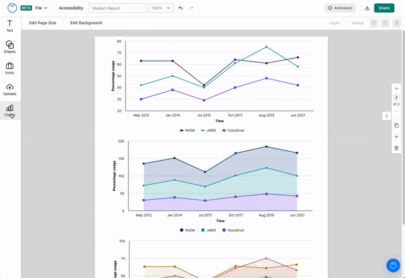
Task: Click the JAWS Aug 2019 peak point
Action: (267, 47)
